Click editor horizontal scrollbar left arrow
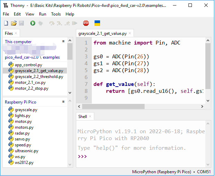The width and height of the screenshot is (215, 176). 79,107
